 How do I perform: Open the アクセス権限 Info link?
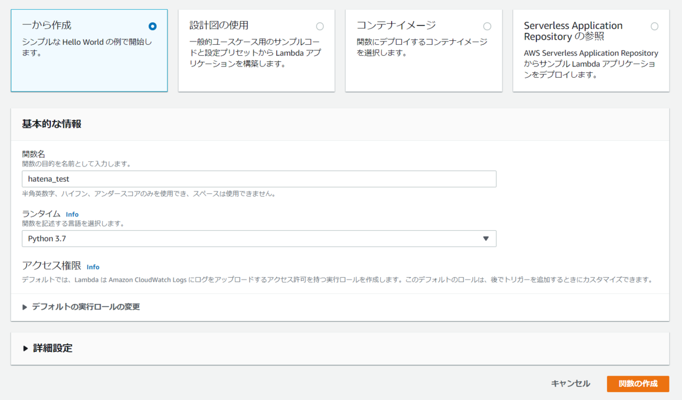pos(93,267)
